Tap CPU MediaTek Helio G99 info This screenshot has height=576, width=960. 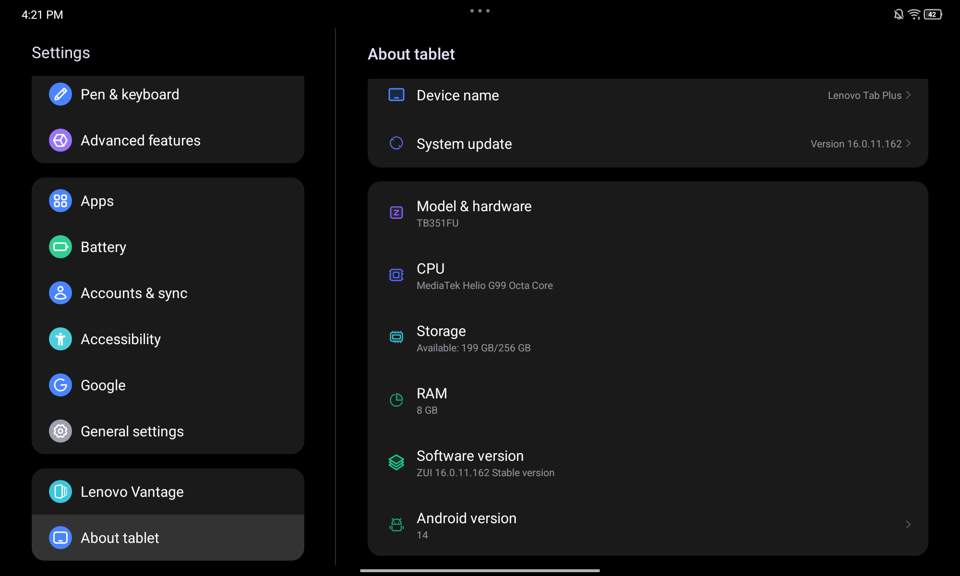(648, 276)
